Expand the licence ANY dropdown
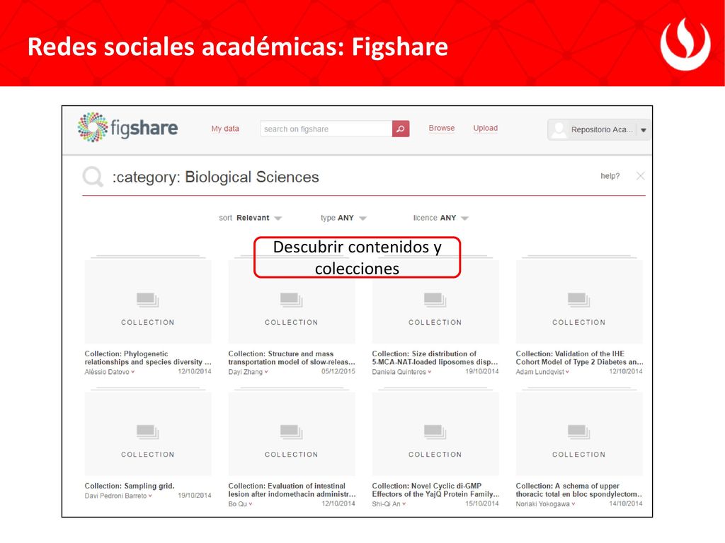 tap(464, 218)
